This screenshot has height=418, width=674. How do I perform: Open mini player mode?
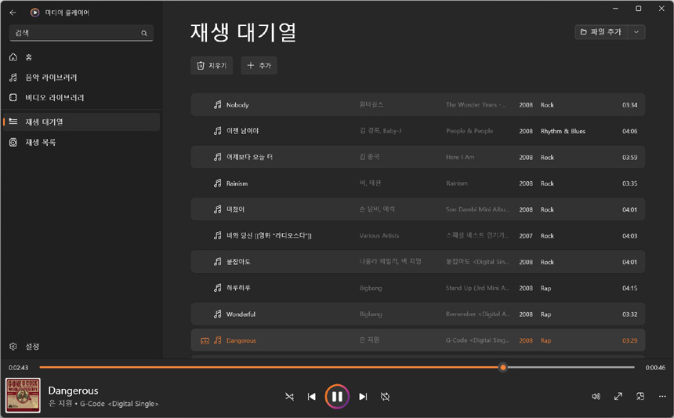coord(640,397)
